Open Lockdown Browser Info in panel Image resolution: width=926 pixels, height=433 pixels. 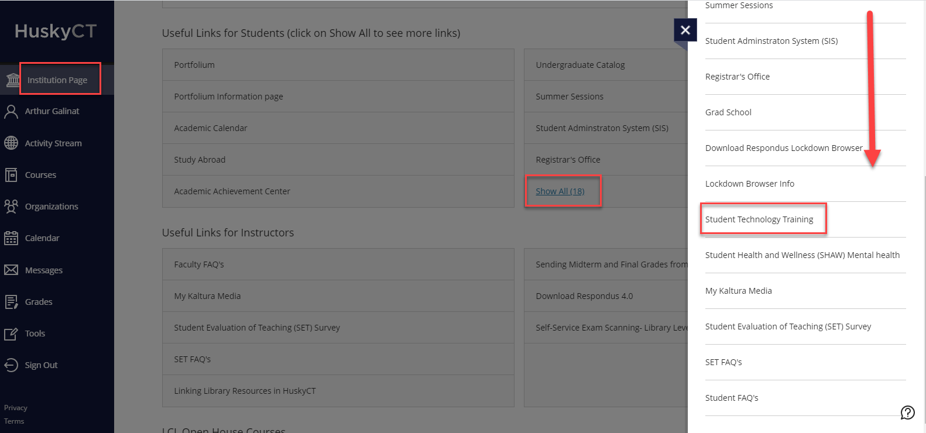(750, 184)
